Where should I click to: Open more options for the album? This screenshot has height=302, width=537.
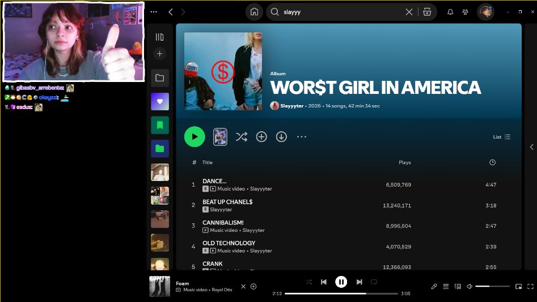pyautogui.click(x=301, y=137)
